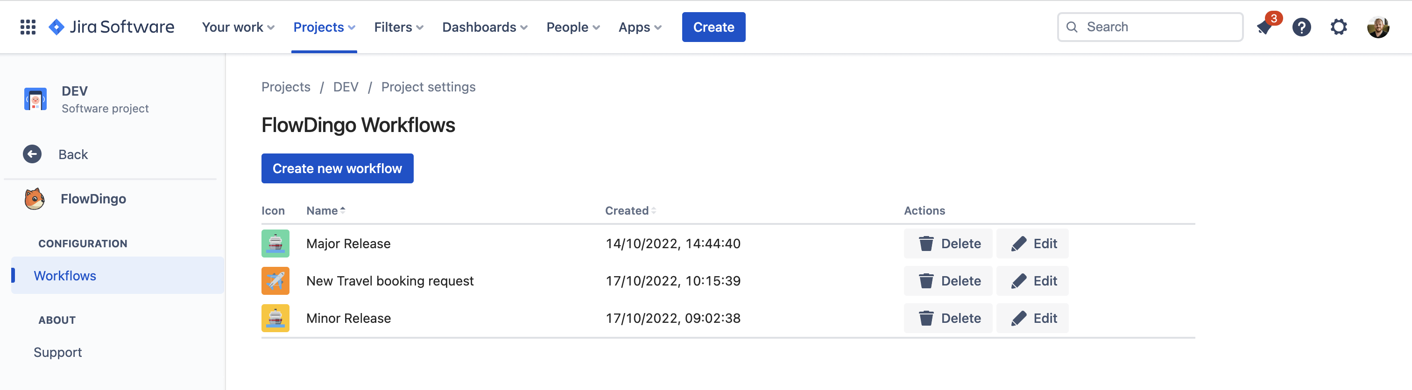Viewport: 1412px width, 390px height.
Task: Expand the Projects dropdown
Action: 324,27
